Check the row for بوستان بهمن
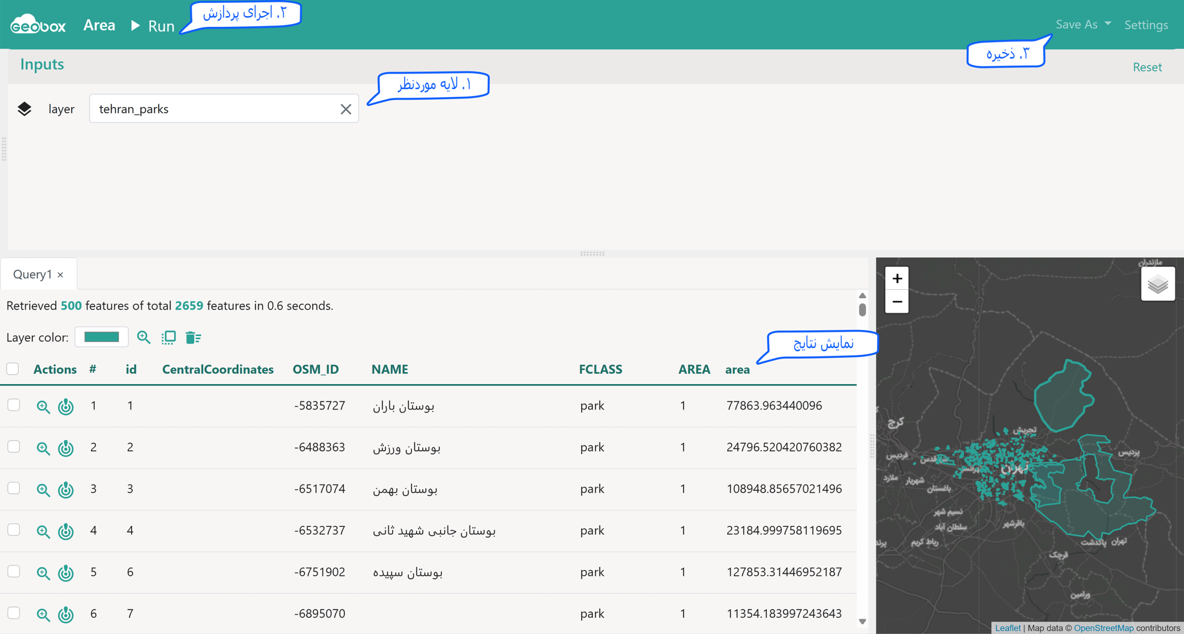The image size is (1184, 634). pyautogui.click(x=14, y=488)
